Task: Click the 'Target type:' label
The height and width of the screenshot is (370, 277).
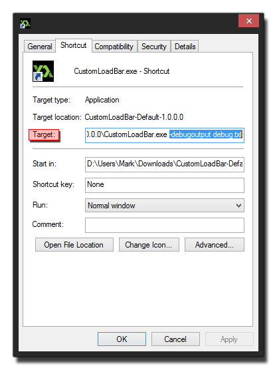Action: click(51, 100)
